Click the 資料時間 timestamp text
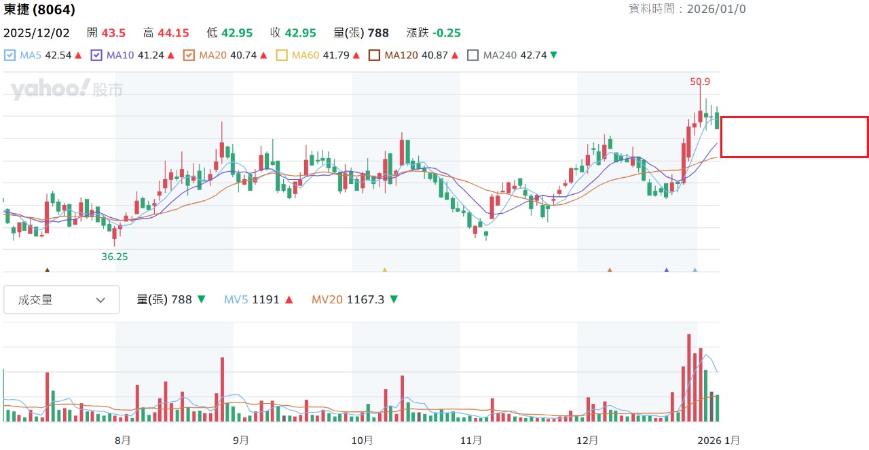The height and width of the screenshot is (450, 869). pos(687,9)
